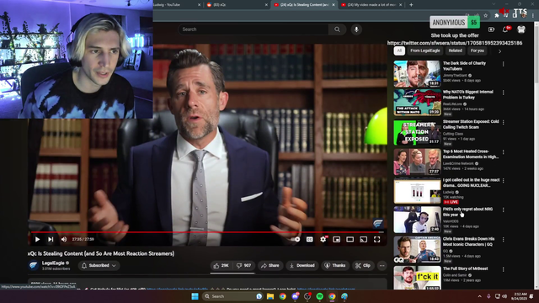Open the YouTube Create video button

point(491,29)
